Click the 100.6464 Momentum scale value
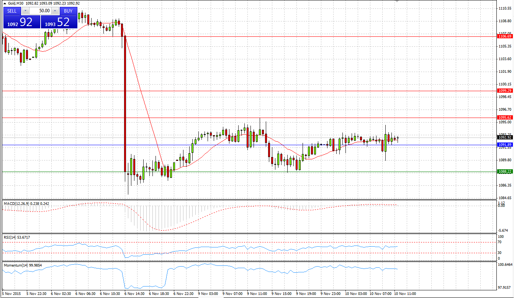Viewport: 514px width, 298px height. pos(506,265)
